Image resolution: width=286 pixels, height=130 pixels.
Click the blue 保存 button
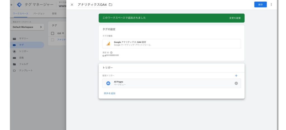click(260, 4)
